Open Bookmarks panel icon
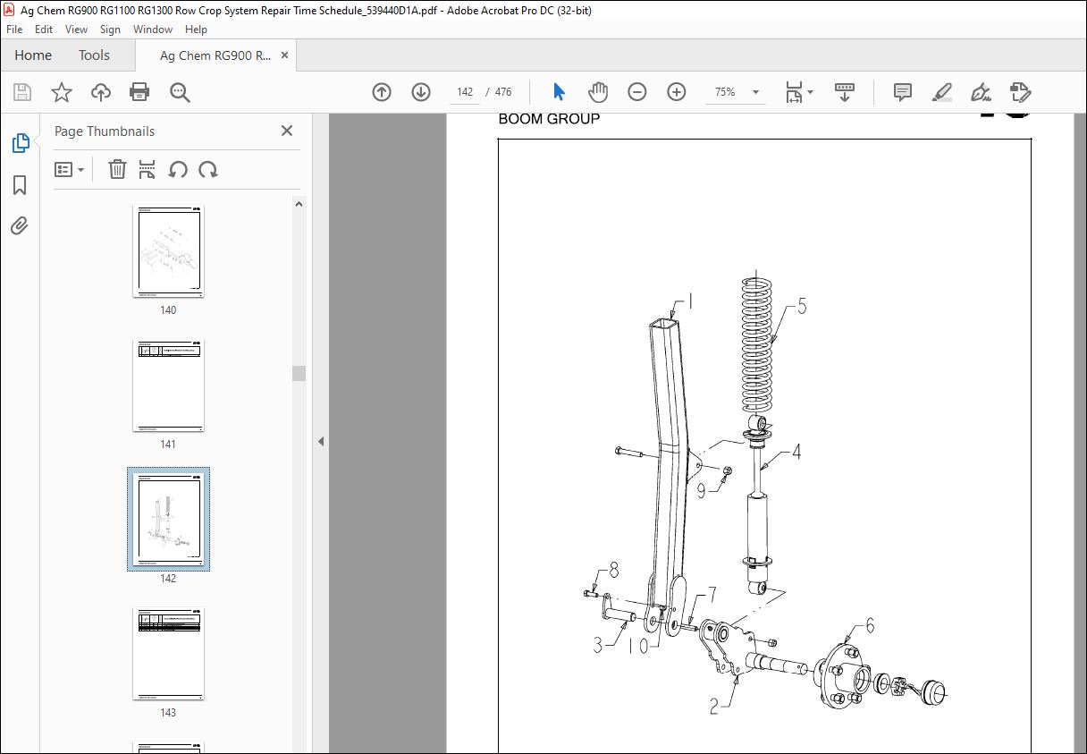 pyautogui.click(x=20, y=185)
